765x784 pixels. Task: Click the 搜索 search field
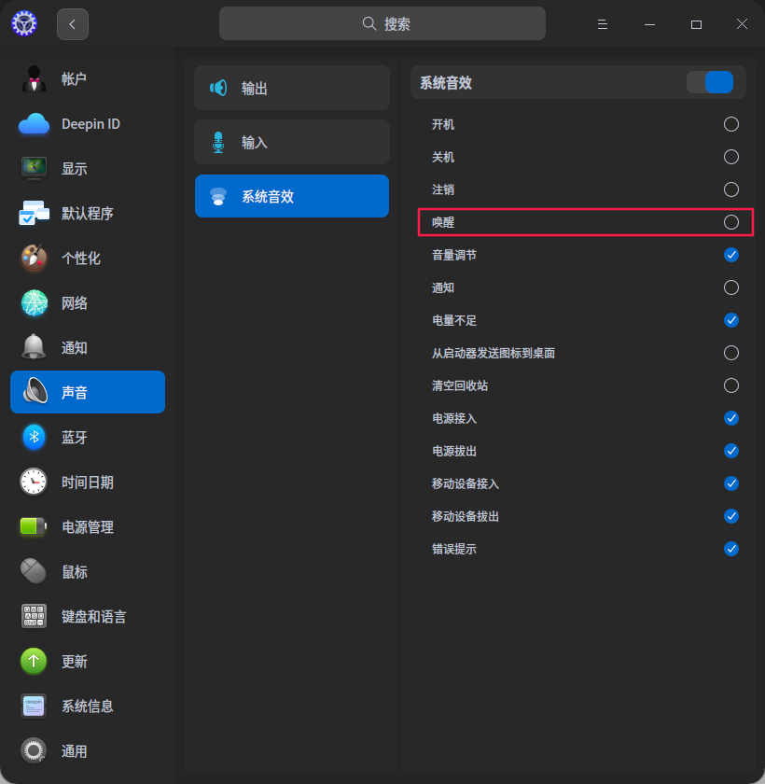pos(382,23)
